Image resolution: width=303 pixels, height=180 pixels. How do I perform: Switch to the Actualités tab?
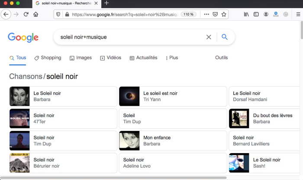pos(143,58)
